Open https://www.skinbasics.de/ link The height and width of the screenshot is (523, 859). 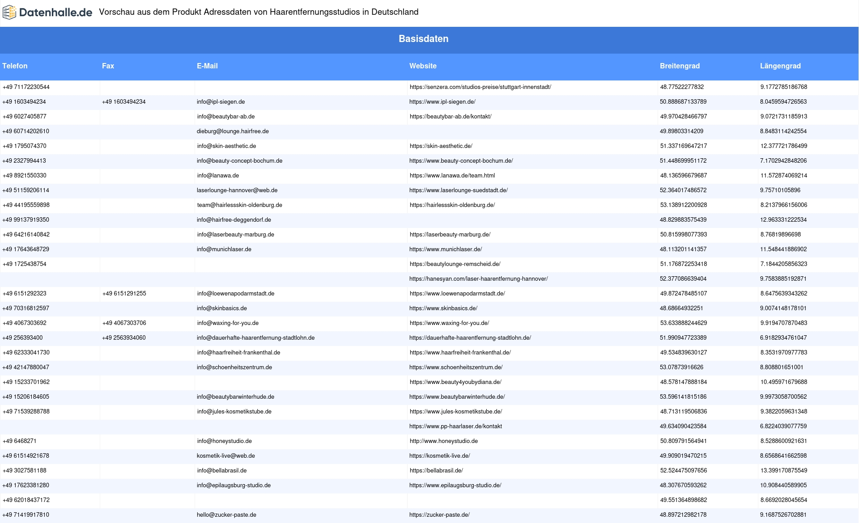(x=443, y=308)
